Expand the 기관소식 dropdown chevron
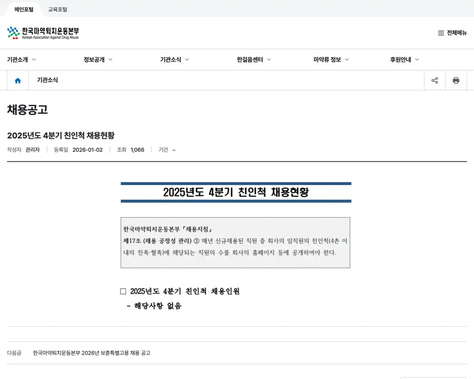Image resolution: width=474 pixels, height=379 pixels. click(188, 59)
